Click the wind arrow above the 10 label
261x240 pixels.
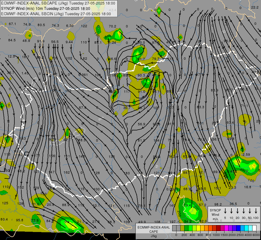tap(231, 211)
